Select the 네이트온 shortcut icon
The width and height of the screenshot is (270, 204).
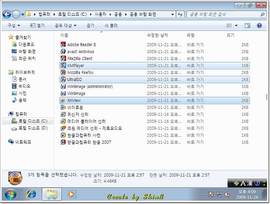pyautogui.click(x=63, y=107)
